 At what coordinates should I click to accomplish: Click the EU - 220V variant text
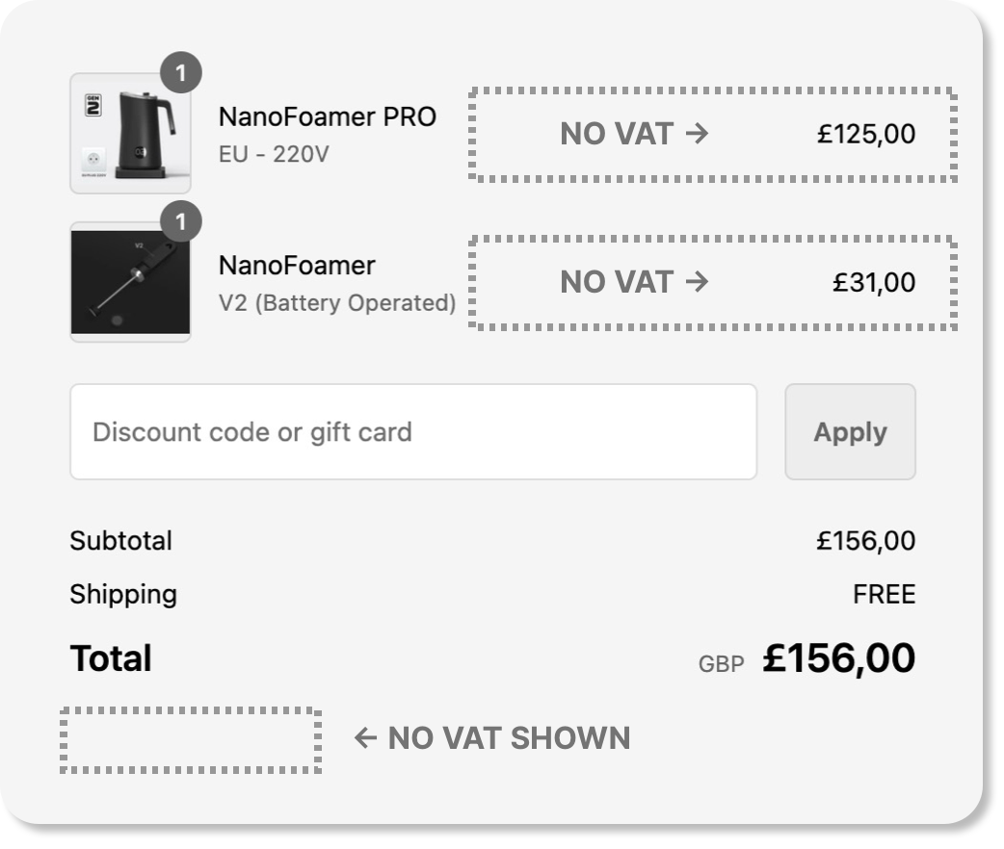[x=274, y=153]
